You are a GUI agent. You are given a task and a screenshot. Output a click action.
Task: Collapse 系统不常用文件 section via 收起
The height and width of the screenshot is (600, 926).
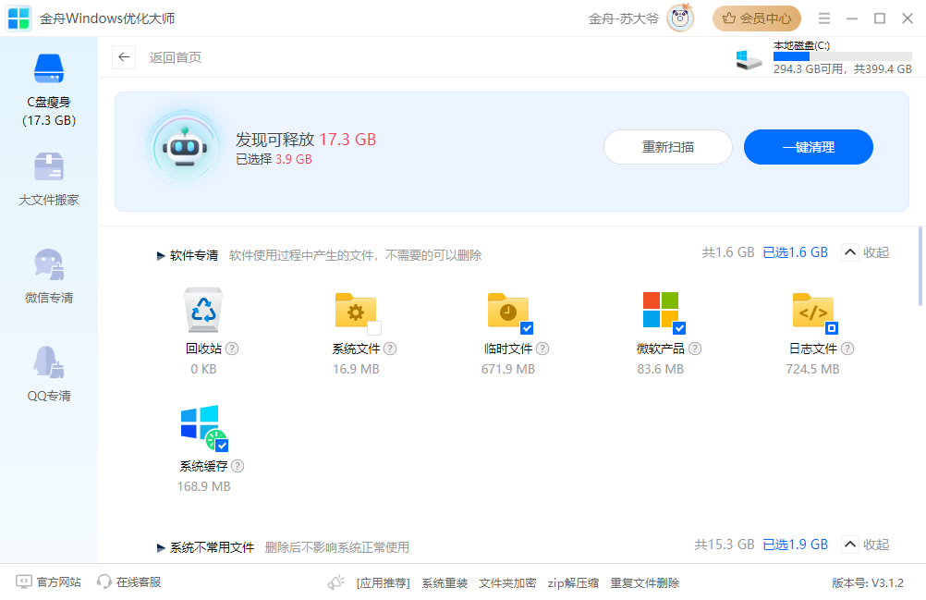pos(865,545)
